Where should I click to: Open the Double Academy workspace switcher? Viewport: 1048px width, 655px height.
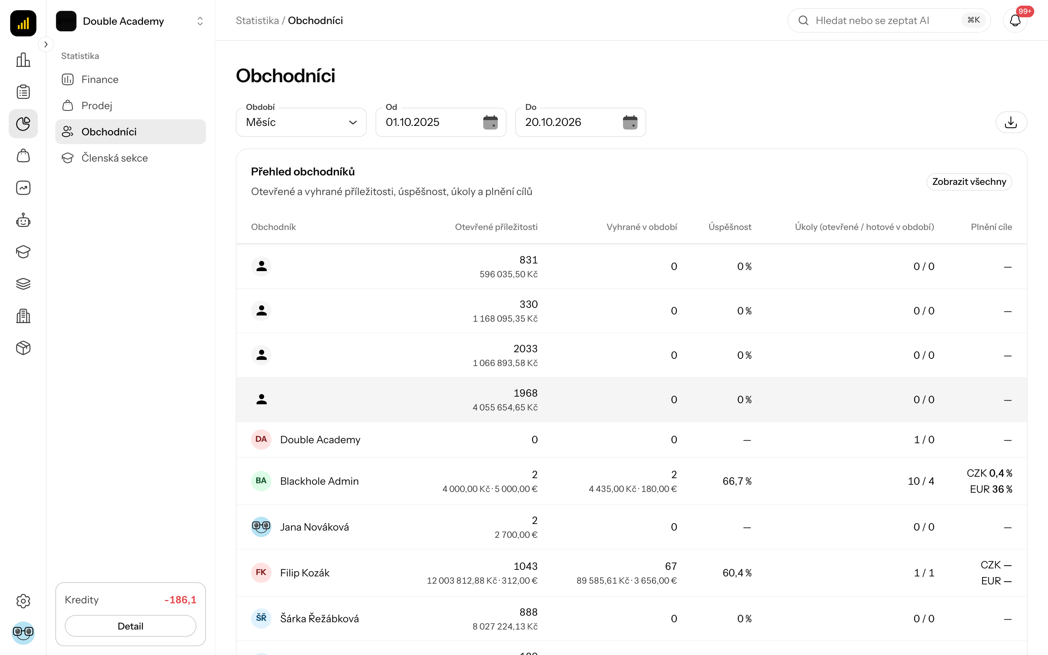coord(130,21)
